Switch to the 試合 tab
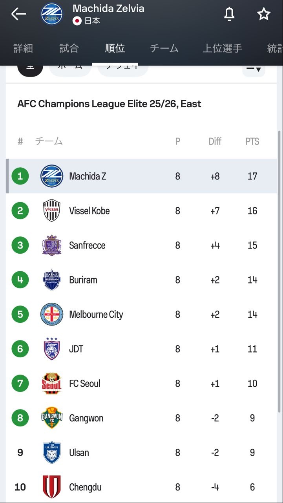The image size is (283, 503). click(x=69, y=48)
